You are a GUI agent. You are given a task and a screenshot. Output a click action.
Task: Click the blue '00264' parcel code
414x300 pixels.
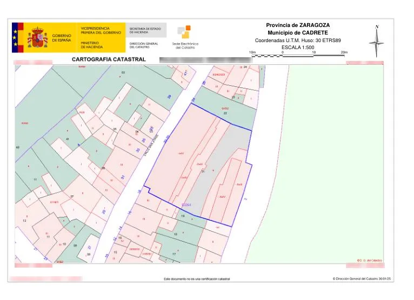pyautogui.click(x=186, y=204)
